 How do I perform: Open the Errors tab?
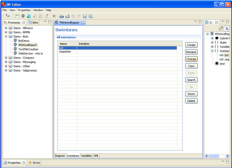click(34, 163)
